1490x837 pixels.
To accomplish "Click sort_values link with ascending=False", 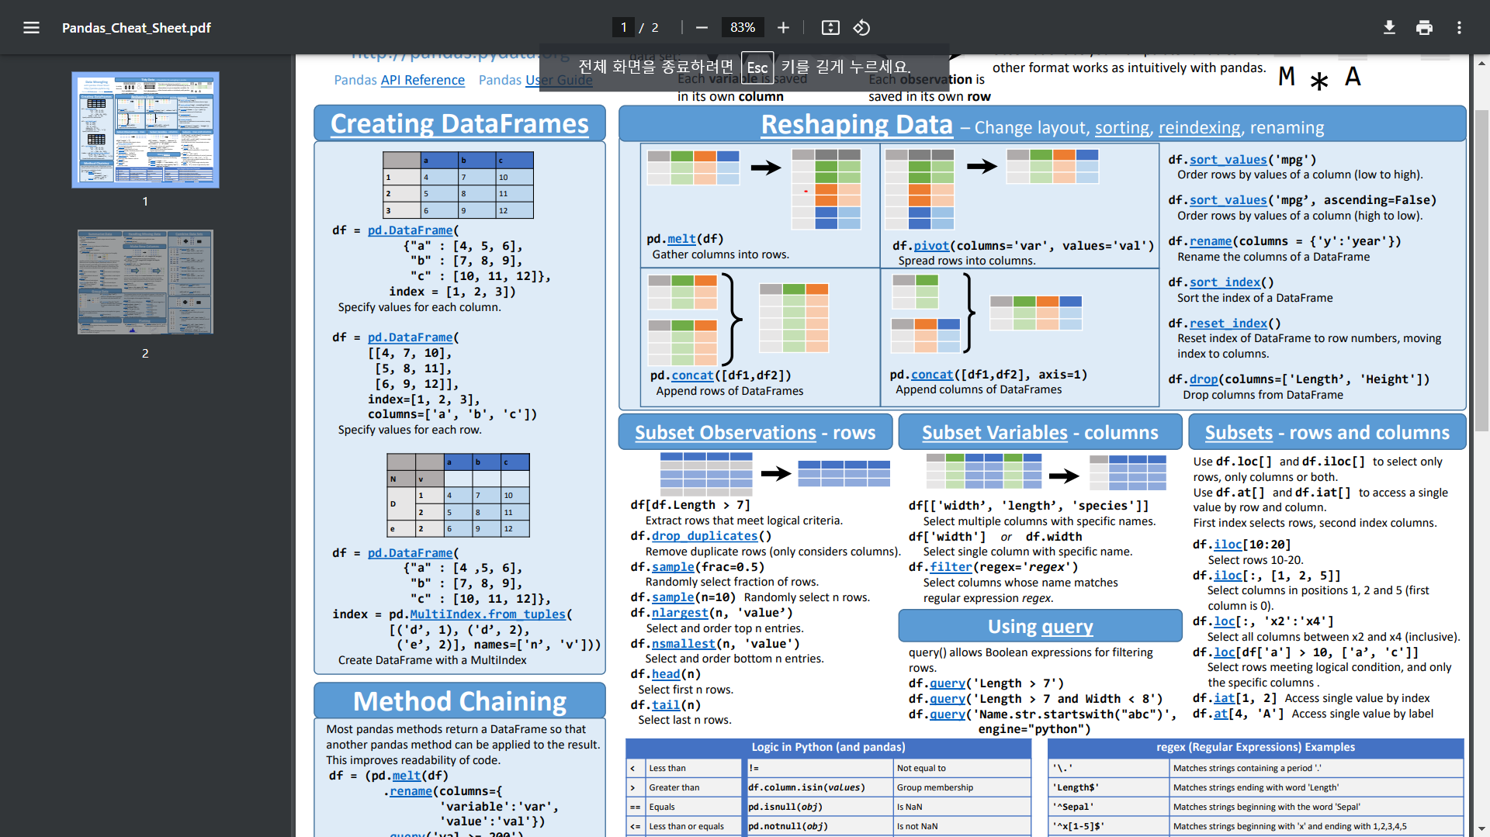I will pos(1228,200).
